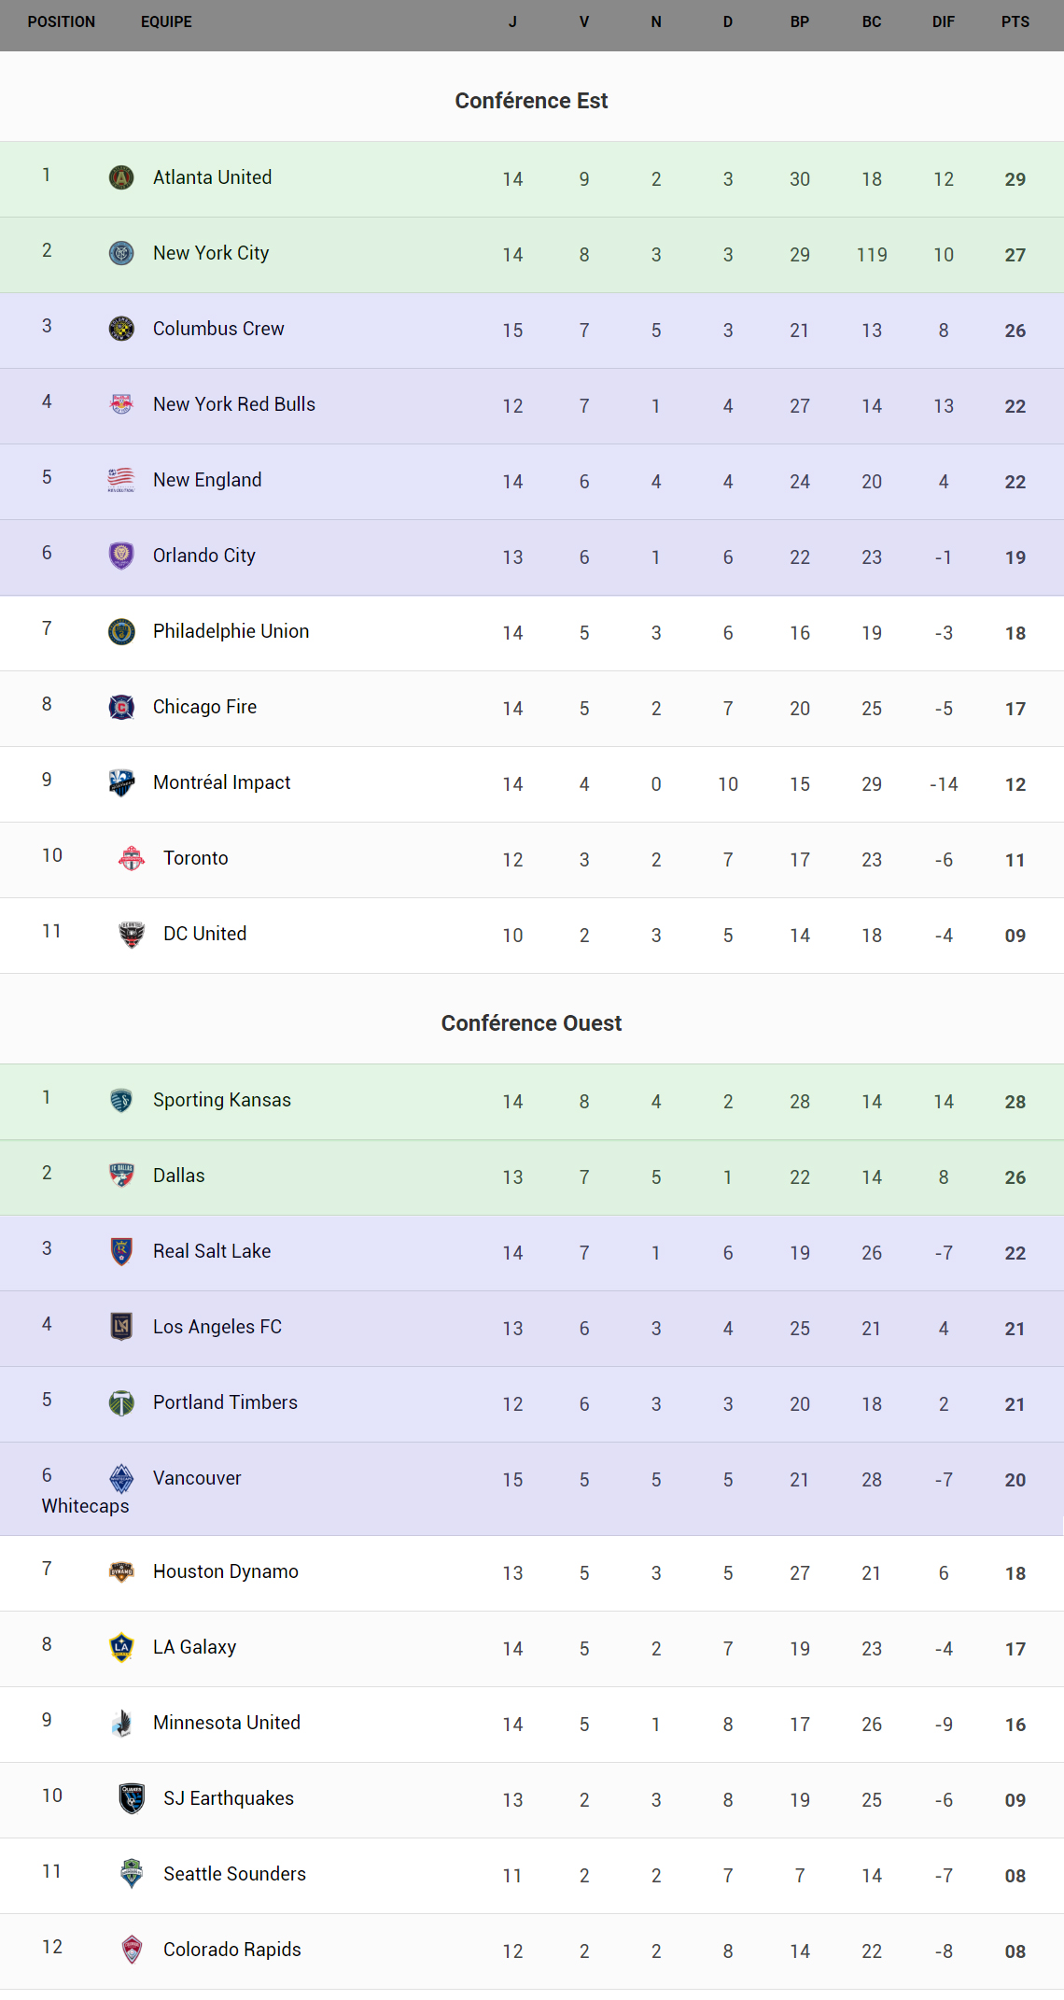Click the Montréal Impact logo
This screenshot has width=1064, height=2000.
pos(121,782)
